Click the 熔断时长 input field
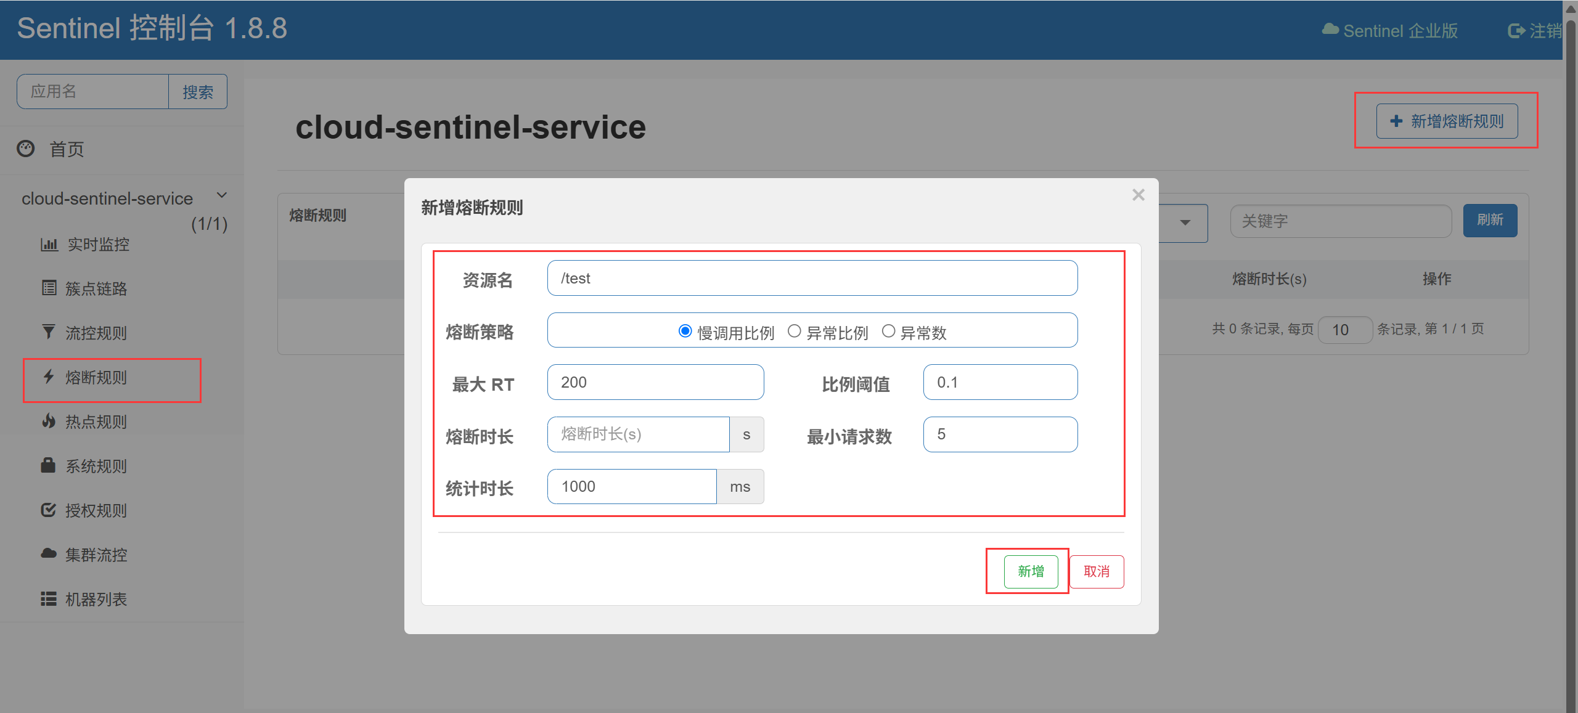Screen dimensions: 1578x713 (x=638, y=434)
